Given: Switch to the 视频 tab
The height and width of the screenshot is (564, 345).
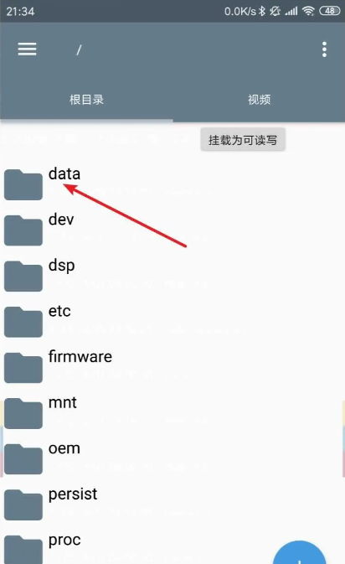Looking at the screenshot, I should click(259, 100).
